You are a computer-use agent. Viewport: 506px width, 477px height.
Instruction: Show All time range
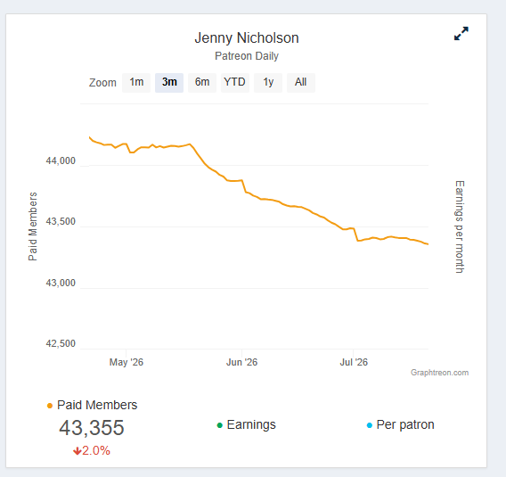point(301,83)
